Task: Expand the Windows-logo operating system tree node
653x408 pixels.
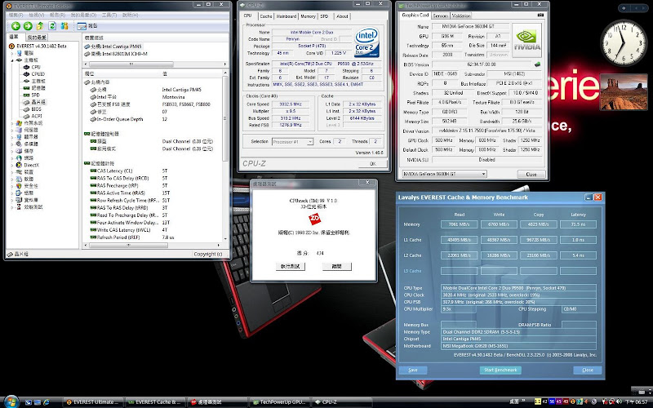Action: (x=12, y=123)
